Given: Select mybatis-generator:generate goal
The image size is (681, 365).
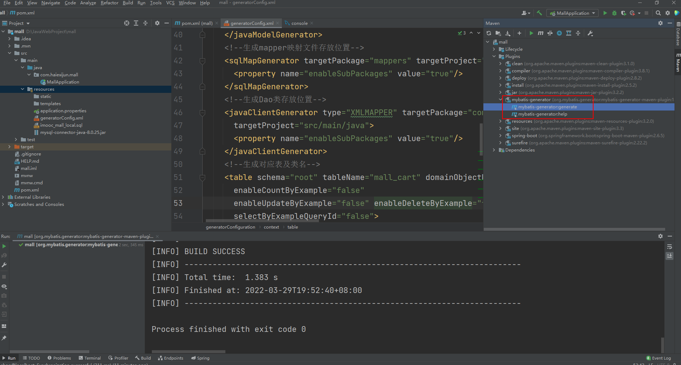Looking at the screenshot, I should (x=547, y=107).
